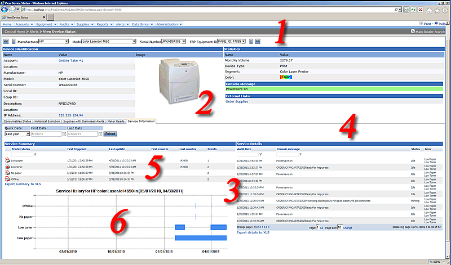Switch to Supplies with Dismissed Alerts tab
Image resolution: width=451 pixels, height=265 pixels.
(x=84, y=122)
